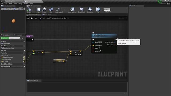The width and height of the screenshot is (171, 96).
Task: Collapse the Components variable group
Action: click(x=1, y=55)
